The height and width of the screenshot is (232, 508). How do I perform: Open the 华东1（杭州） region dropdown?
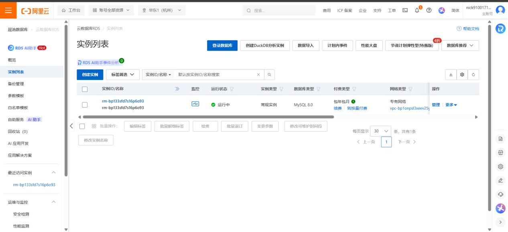click(162, 10)
